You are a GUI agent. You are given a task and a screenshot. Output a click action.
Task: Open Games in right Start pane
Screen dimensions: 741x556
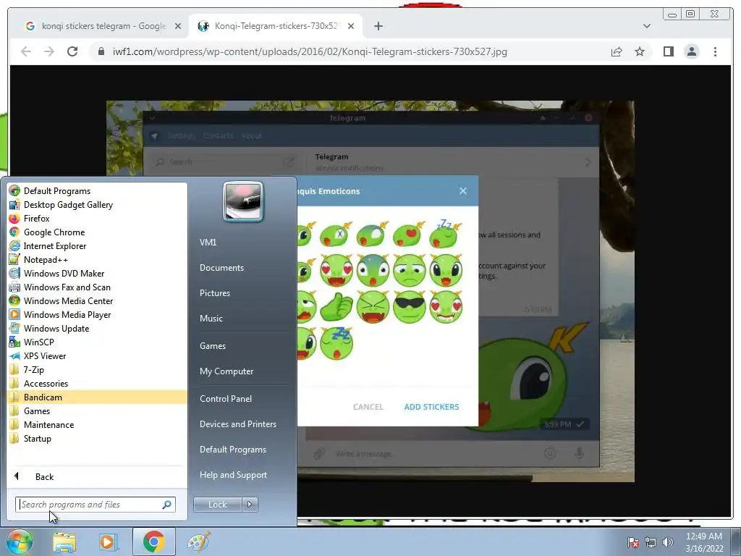point(213,346)
